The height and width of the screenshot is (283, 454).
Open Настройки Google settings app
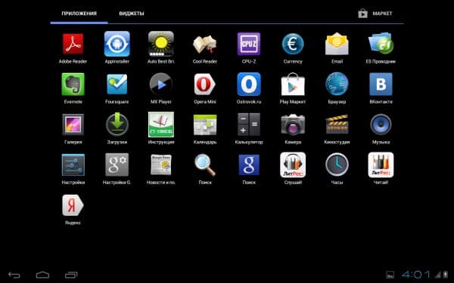pyautogui.click(x=117, y=165)
